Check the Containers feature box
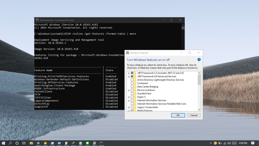Viewport: 259px width, 146px height. coord(132,83)
